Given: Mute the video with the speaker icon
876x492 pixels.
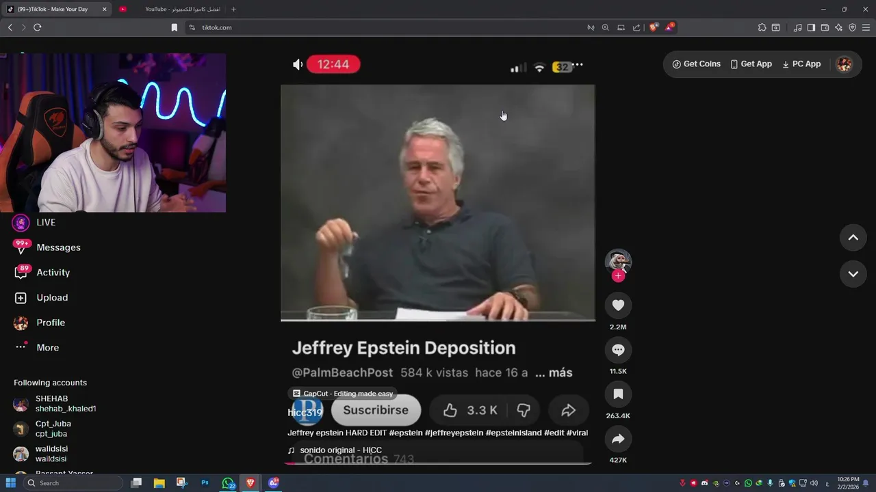Looking at the screenshot, I should point(298,64).
